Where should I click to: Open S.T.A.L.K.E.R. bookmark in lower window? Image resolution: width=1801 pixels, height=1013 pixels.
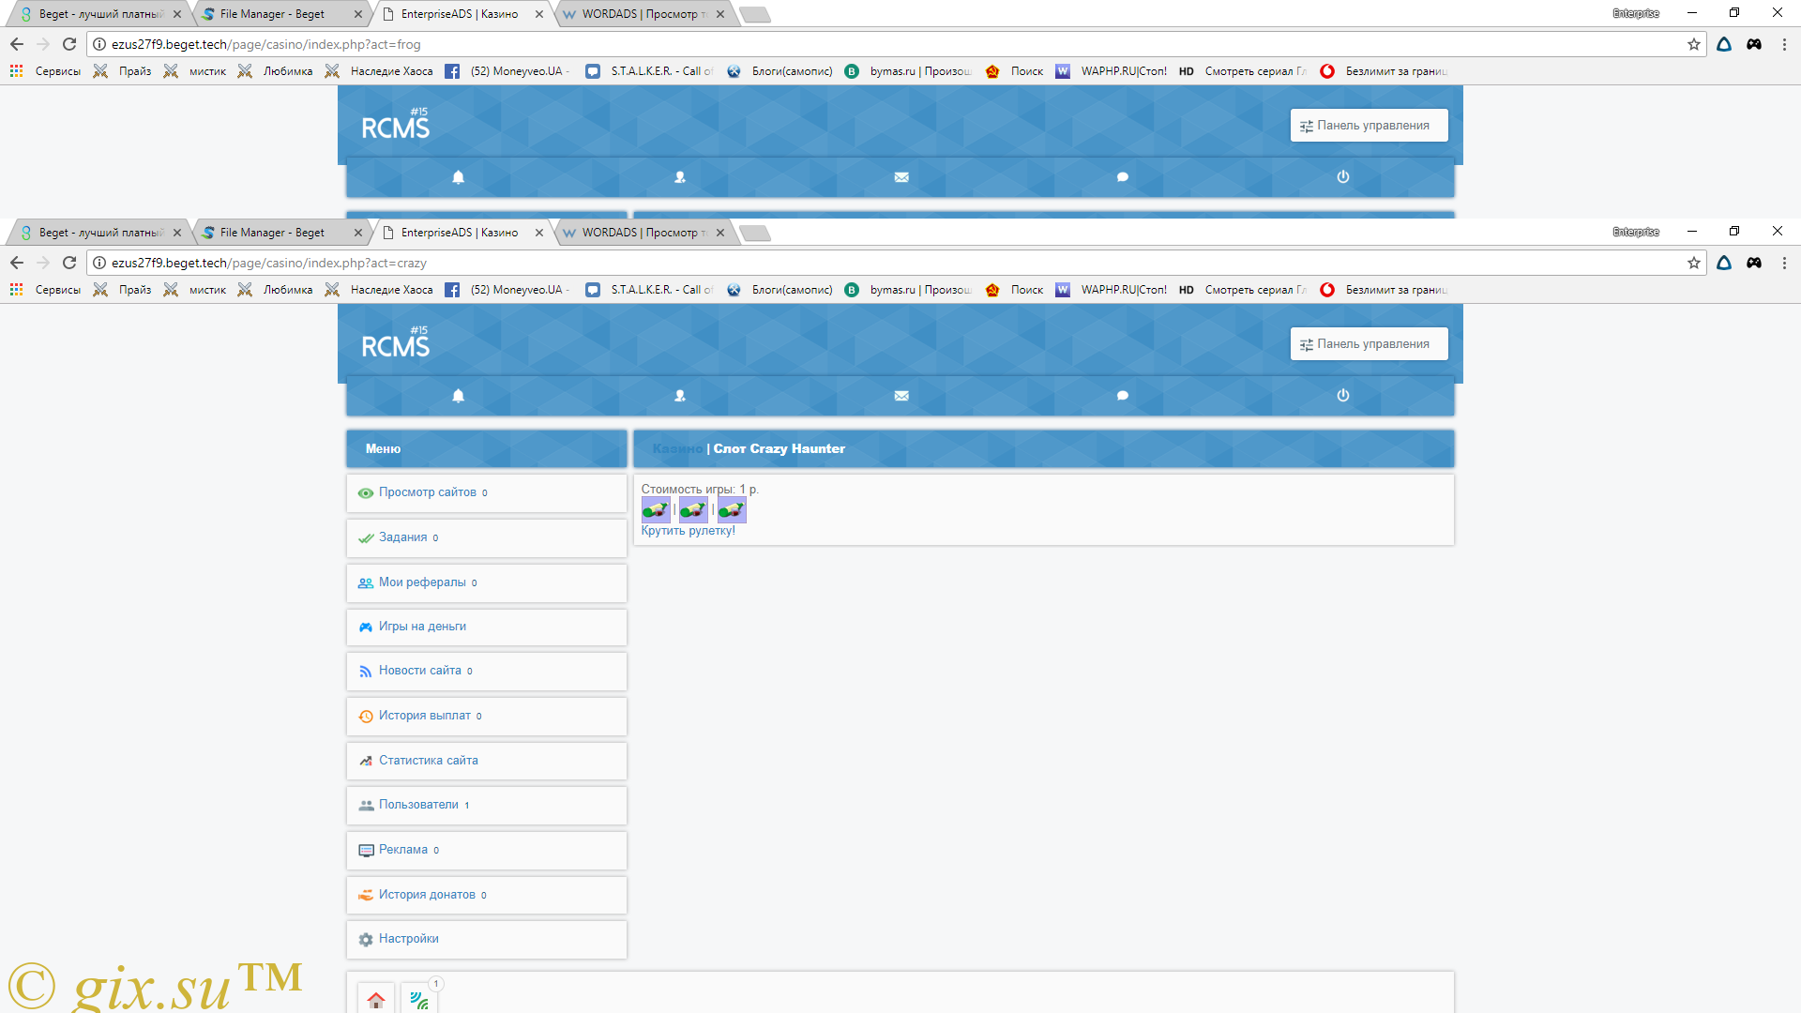coord(649,290)
